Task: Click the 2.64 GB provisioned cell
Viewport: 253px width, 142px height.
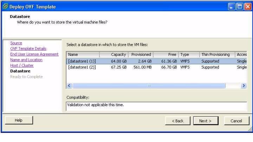Action: point(145,61)
